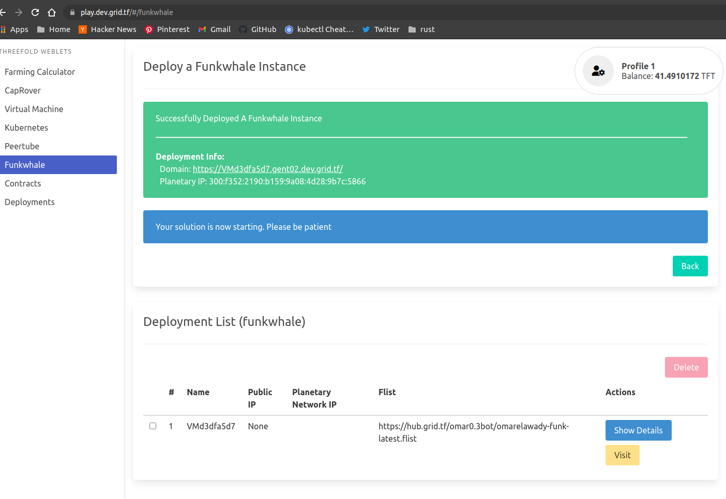The height and width of the screenshot is (499, 726).
Task: Click inside the address bar
Action: point(207,12)
